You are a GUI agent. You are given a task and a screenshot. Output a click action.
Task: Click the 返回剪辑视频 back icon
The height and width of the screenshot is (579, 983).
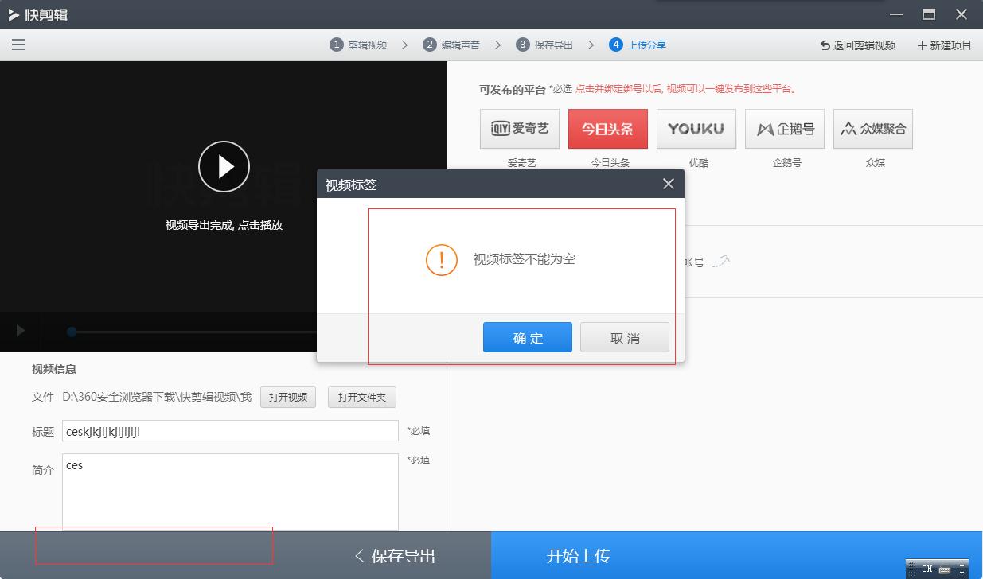pyautogui.click(x=823, y=45)
